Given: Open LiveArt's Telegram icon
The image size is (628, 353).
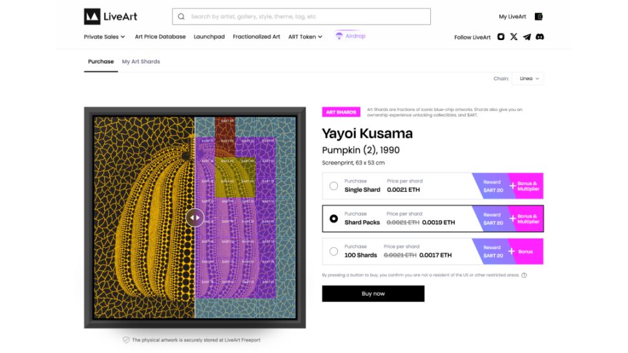Looking at the screenshot, I should pyautogui.click(x=527, y=37).
